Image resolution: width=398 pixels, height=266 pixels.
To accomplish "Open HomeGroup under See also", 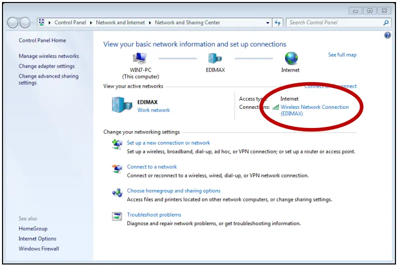I will 33,229.
